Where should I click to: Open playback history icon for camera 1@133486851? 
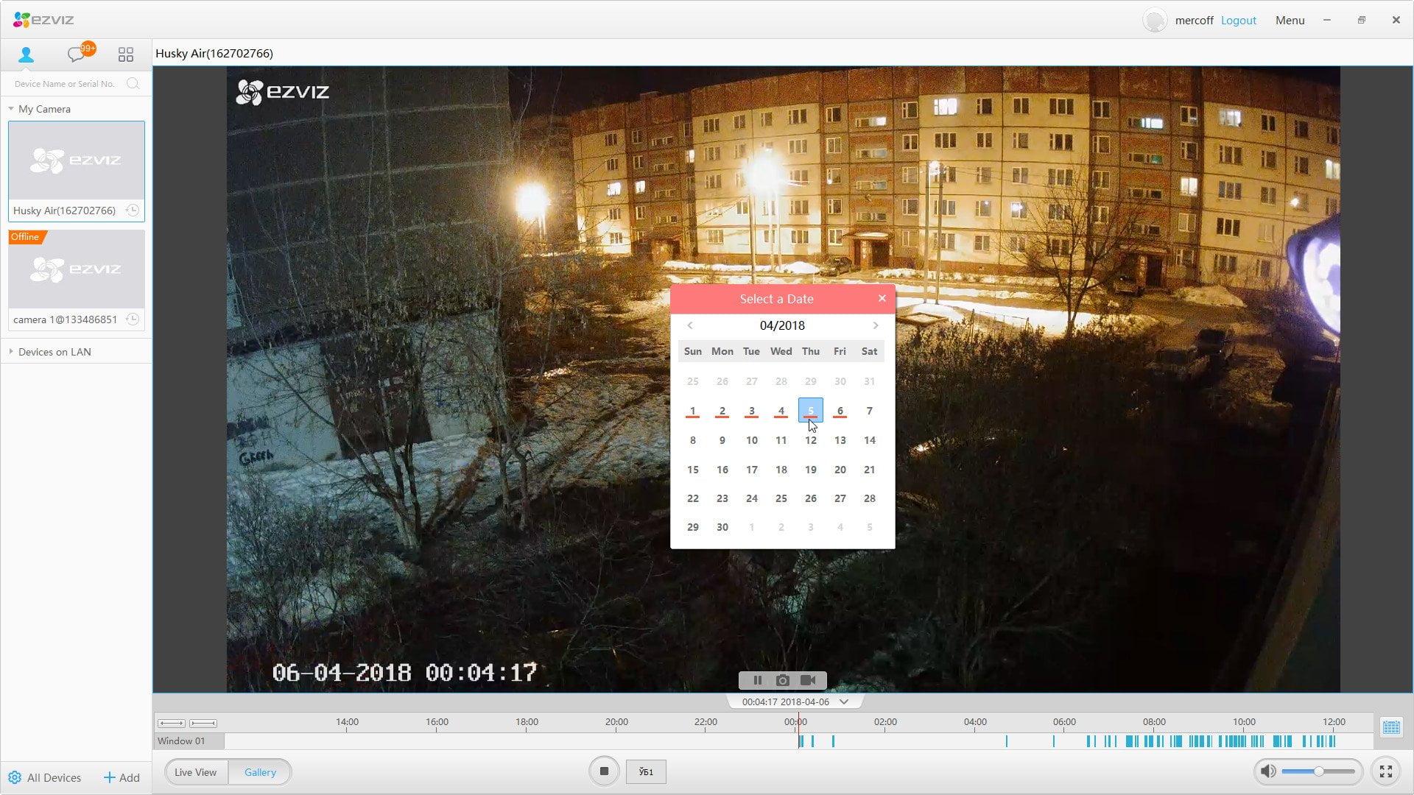click(133, 319)
